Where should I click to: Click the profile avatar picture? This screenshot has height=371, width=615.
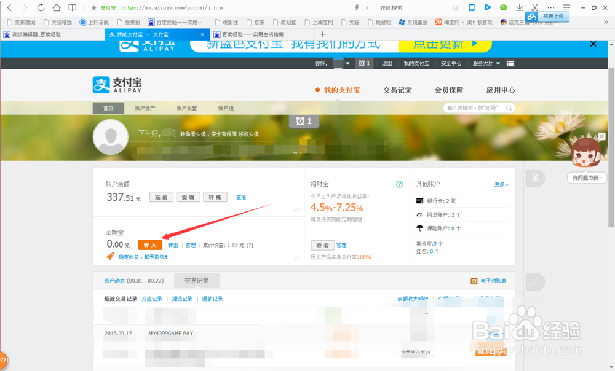111,137
